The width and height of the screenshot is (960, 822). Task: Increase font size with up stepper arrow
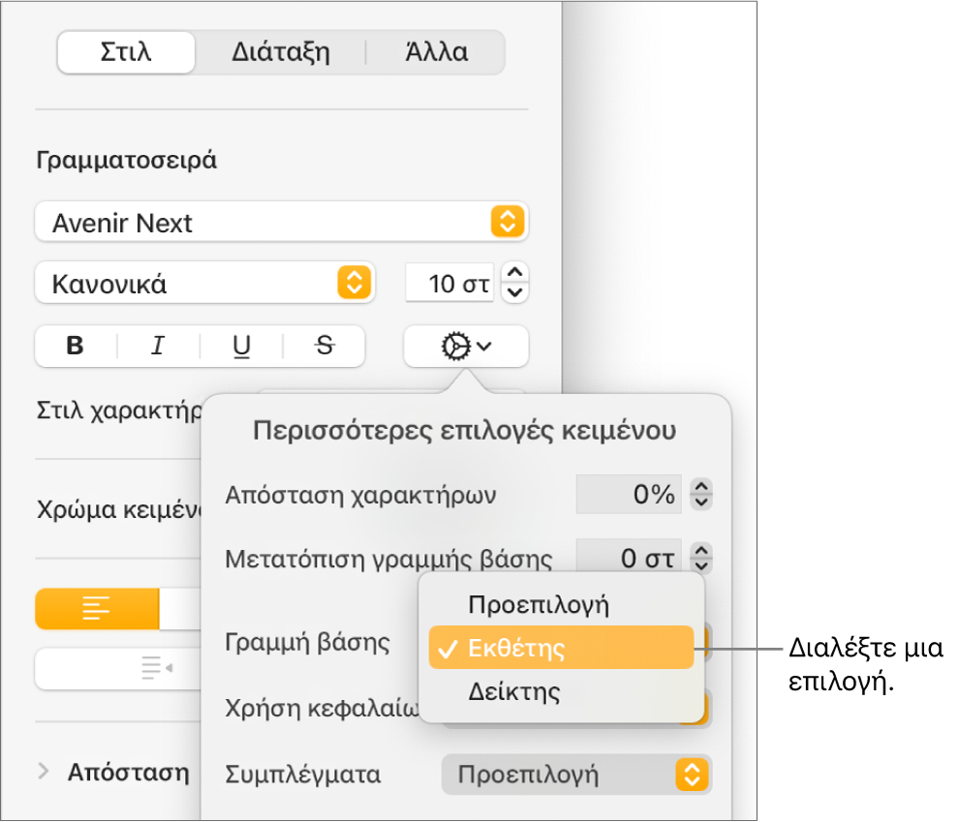515,273
